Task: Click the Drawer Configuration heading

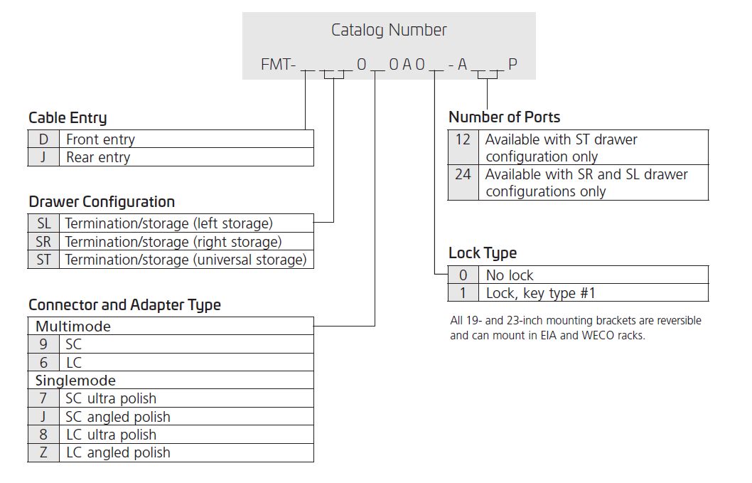Action: tap(102, 201)
